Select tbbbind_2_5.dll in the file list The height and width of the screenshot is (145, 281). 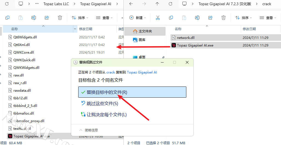(25, 106)
